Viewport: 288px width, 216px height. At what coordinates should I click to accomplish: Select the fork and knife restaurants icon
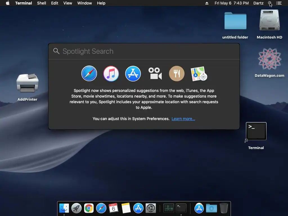pos(177,73)
